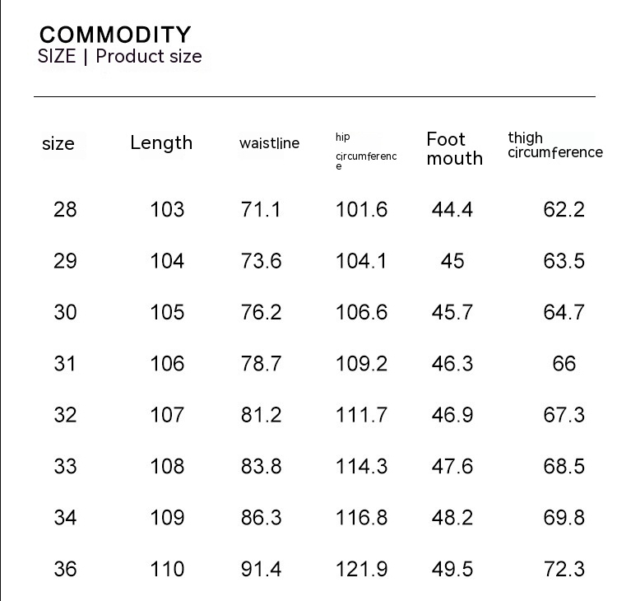This screenshot has height=601, width=617.
Task: Select the size 30 cell
Action: [x=65, y=313]
